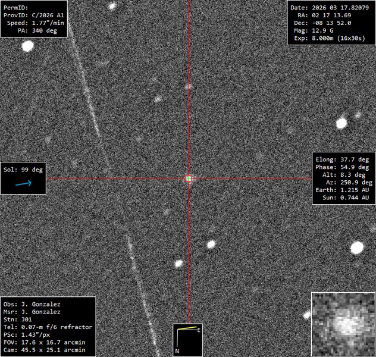376x357 pixels.
Task: Click the 'Earth: 1.215 AU' distance
Action: [x=342, y=190]
